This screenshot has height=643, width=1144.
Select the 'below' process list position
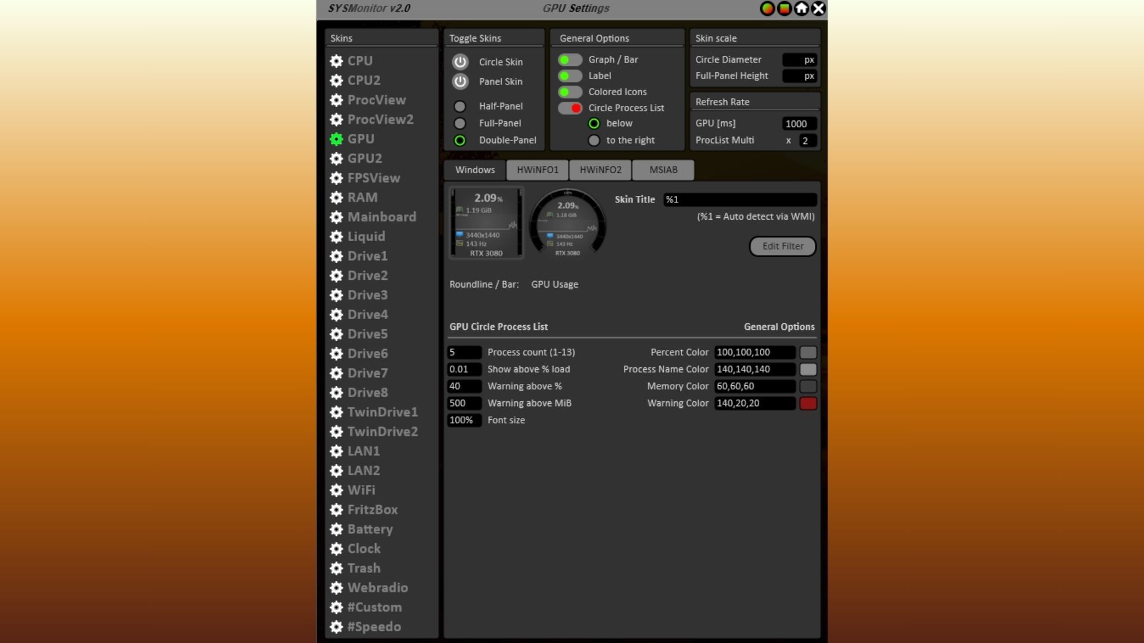click(x=594, y=124)
